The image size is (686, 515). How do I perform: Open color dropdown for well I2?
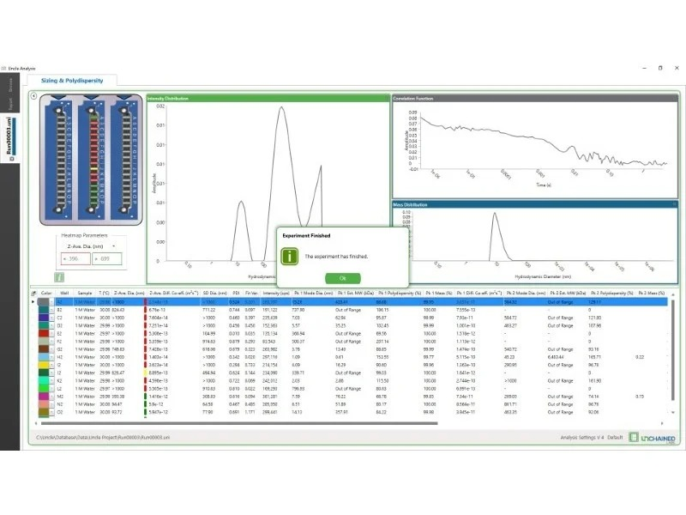pyautogui.click(x=51, y=365)
